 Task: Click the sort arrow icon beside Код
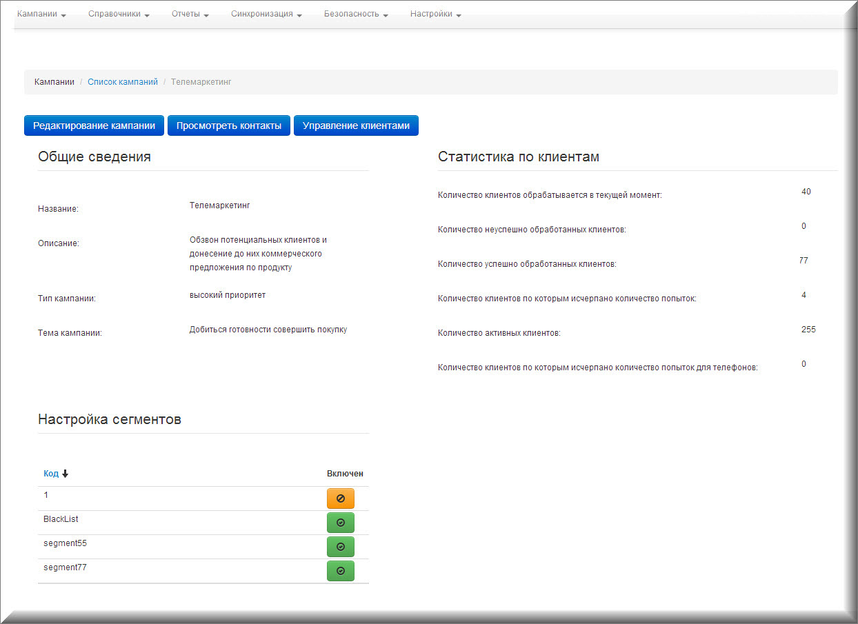coord(66,474)
